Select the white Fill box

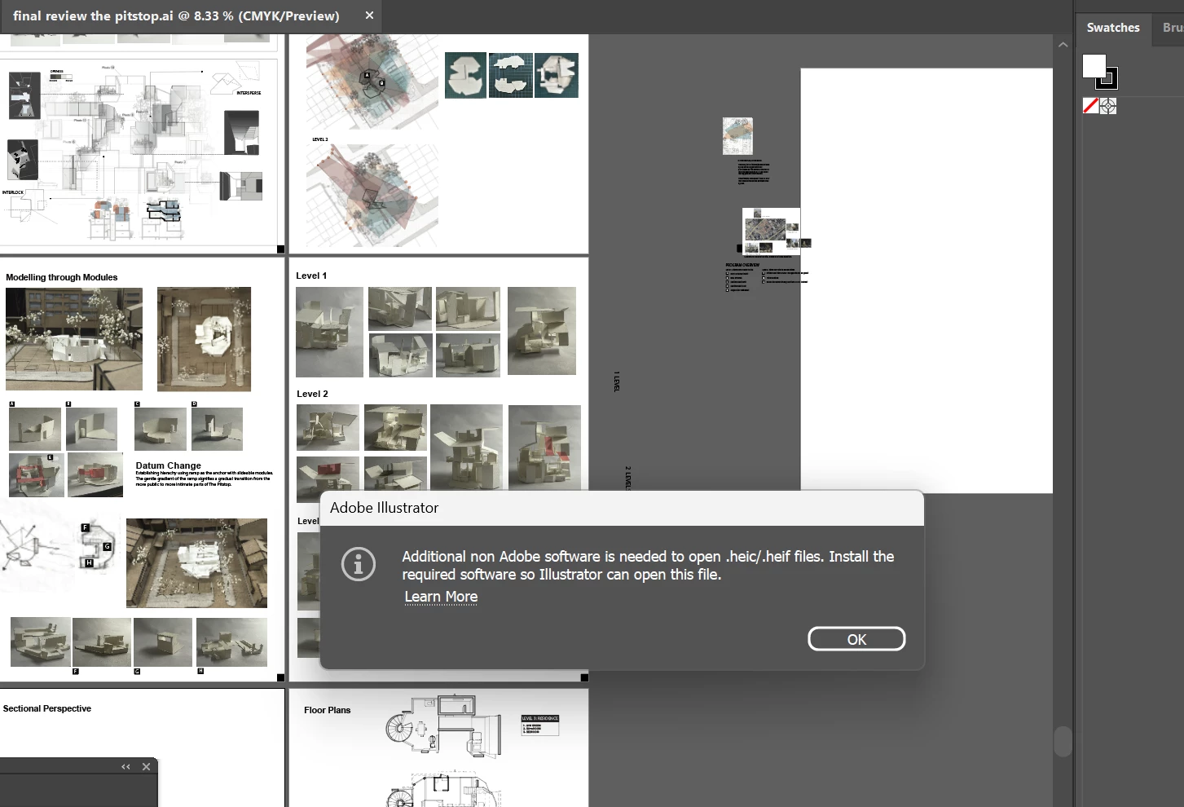click(1094, 66)
